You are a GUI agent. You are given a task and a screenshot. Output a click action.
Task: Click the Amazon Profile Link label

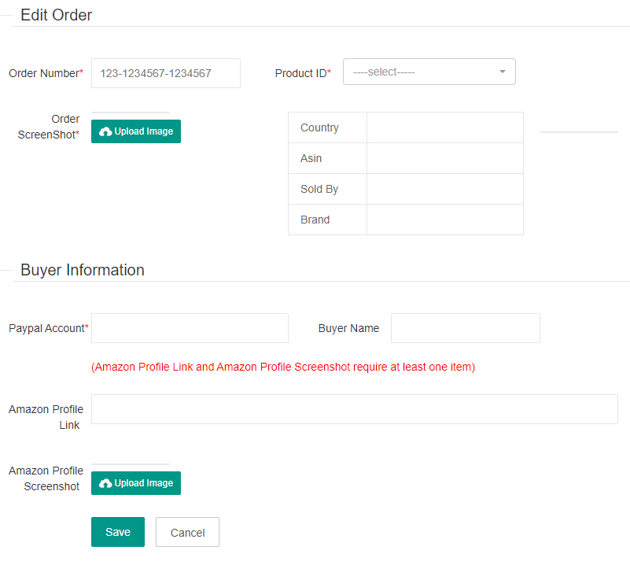(46, 417)
